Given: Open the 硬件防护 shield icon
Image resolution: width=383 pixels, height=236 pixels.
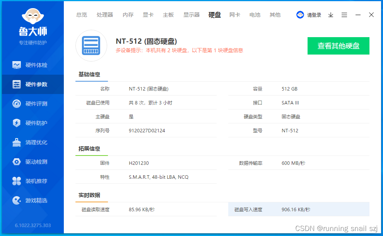Looking at the screenshot, I should click(x=17, y=123).
